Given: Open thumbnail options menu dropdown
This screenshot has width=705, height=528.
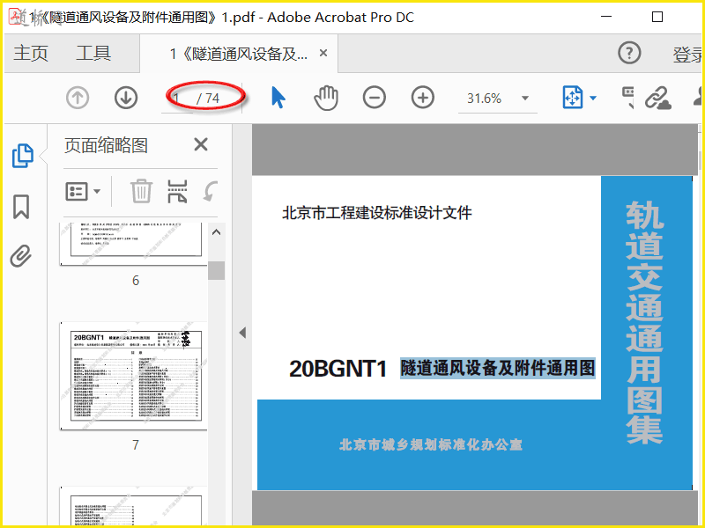Looking at the screenshot, I should click(x=83, y=192).
